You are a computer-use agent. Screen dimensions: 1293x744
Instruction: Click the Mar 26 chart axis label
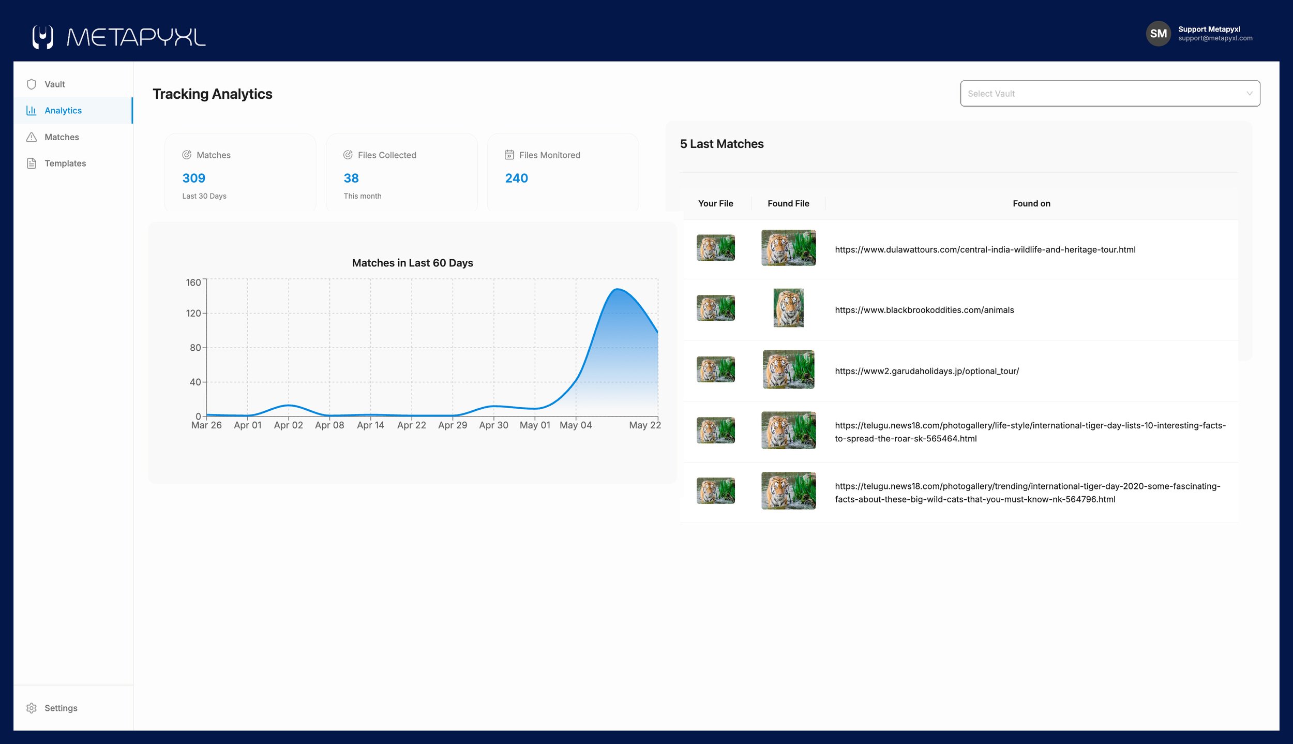(206, 425)
